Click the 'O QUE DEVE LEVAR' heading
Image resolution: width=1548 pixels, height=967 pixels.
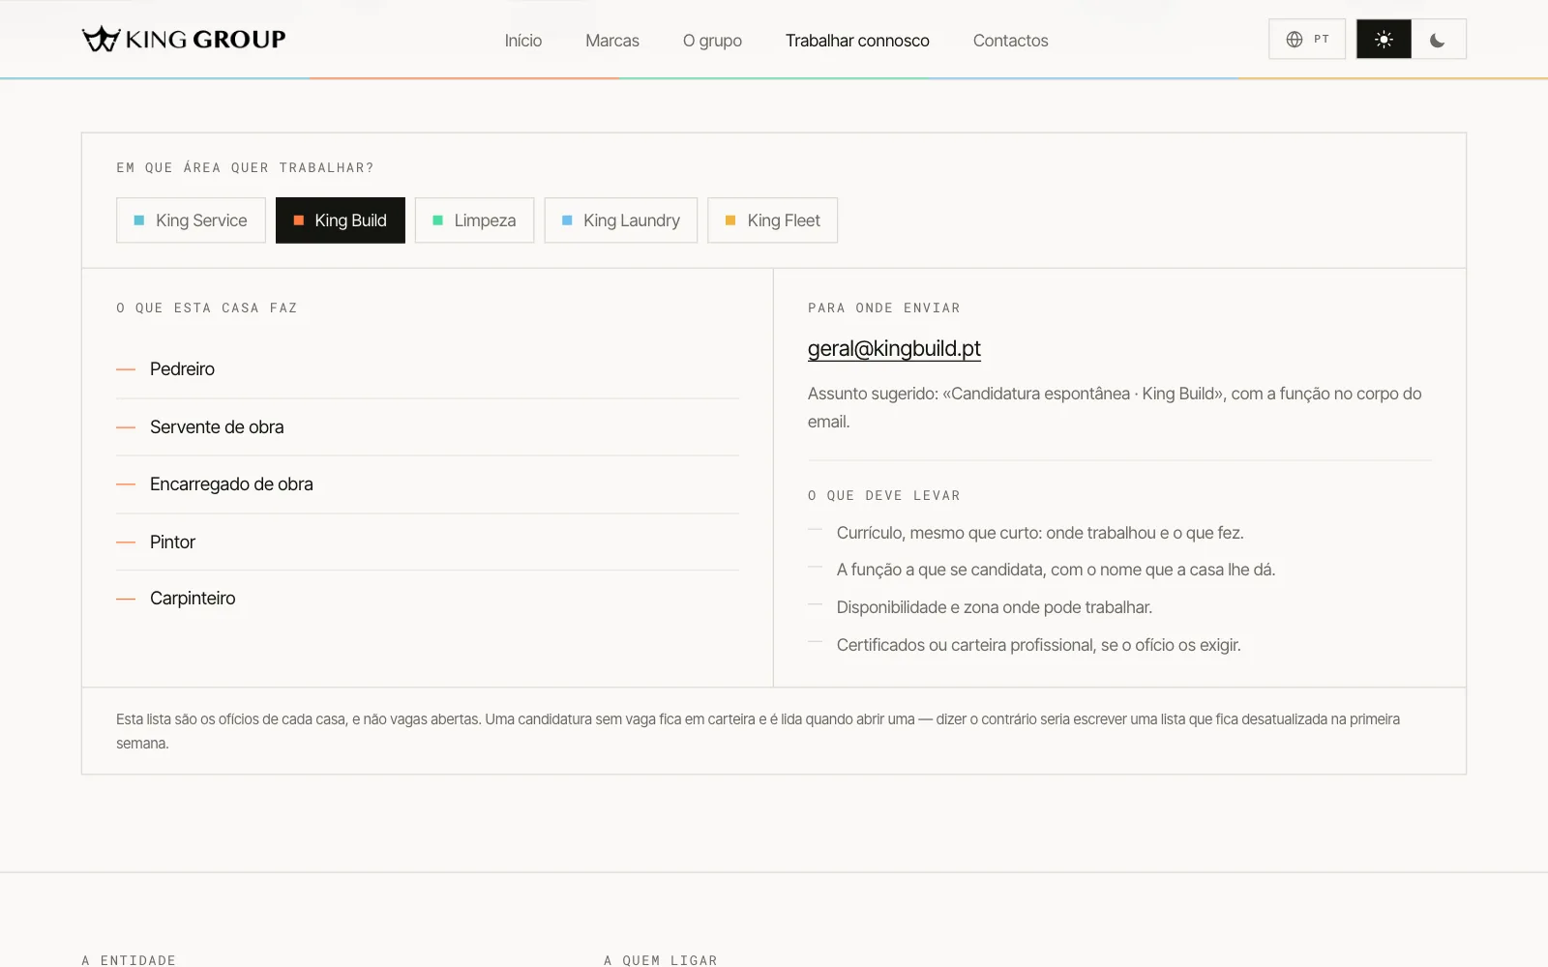point(884,495)
